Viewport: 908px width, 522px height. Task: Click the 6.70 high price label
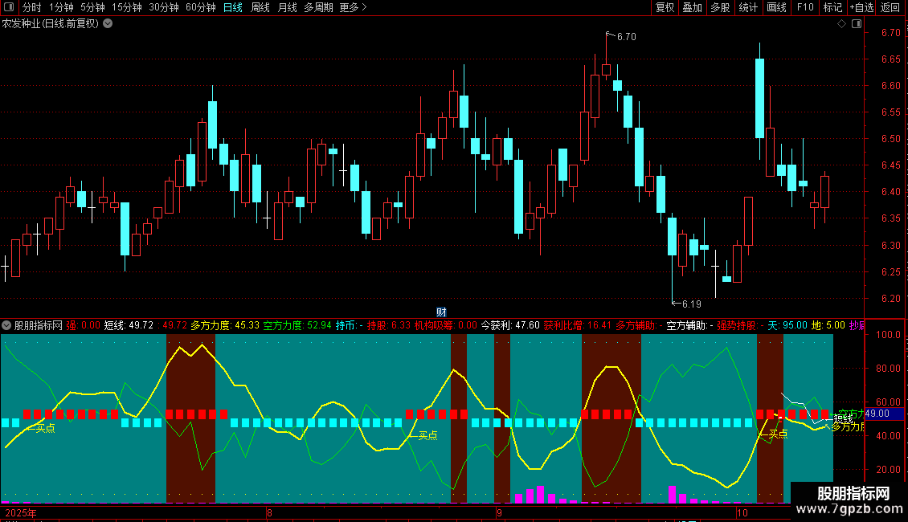[626, 36]
